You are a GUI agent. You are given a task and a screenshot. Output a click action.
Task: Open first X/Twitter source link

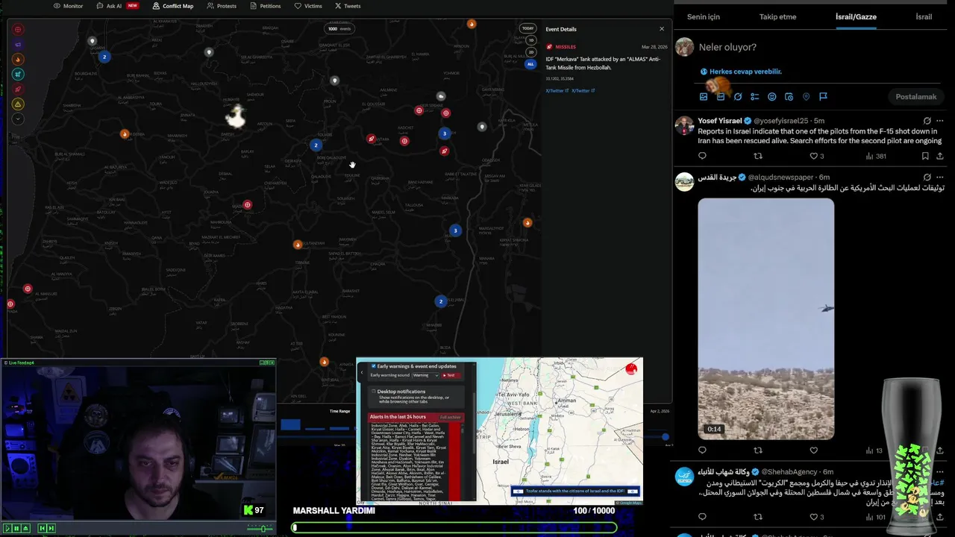(x=557, y=91)
